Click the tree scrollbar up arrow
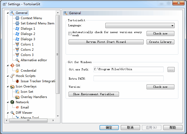The width and height of the screenshot is (187, 134). pyautogui.click(x=58, y=13)
